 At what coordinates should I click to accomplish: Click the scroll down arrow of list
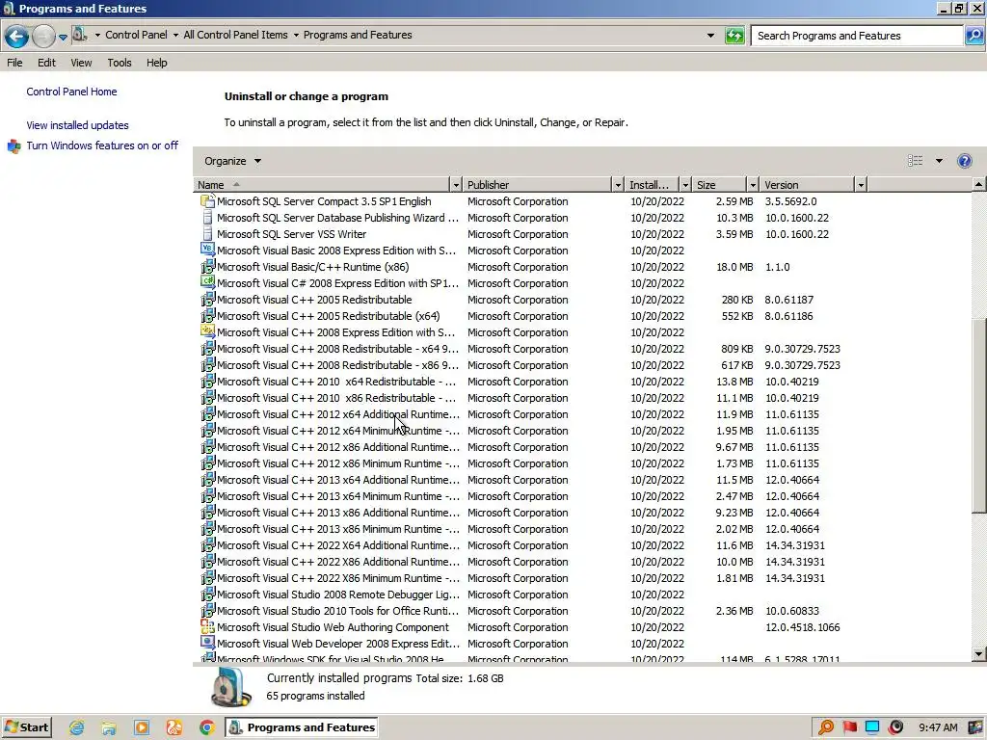point(978,654)
